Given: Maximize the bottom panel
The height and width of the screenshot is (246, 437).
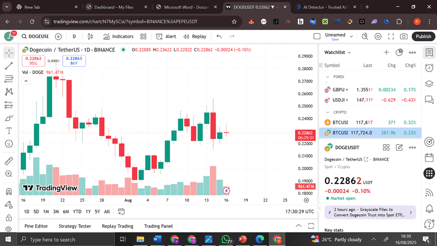Looking at the screenshot, I should coord(311,226).
